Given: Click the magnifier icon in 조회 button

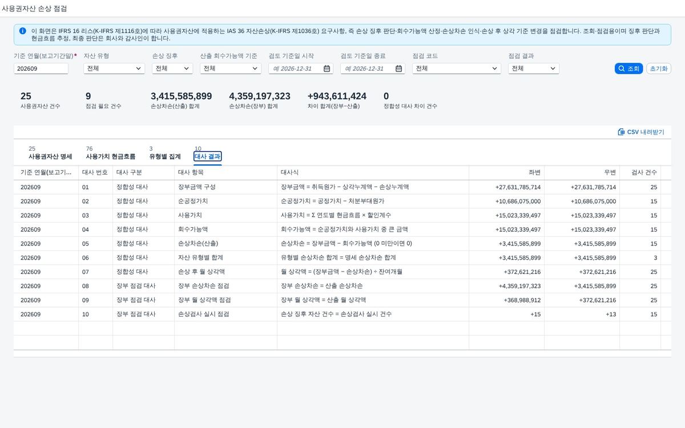Looking at the screenshot, I should [x=621, y=68].
